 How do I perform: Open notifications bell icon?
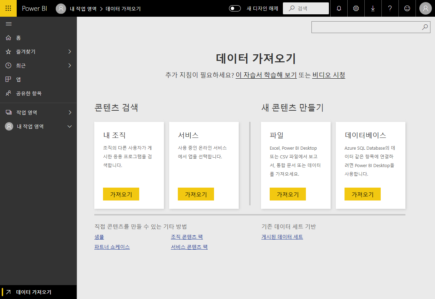pyautogui.click(x=339, y=8)
